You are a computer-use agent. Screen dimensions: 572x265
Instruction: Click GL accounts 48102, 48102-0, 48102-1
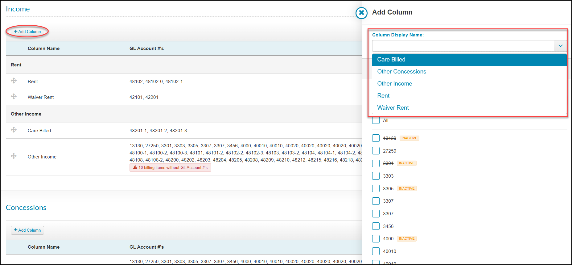tap(156, 82)
